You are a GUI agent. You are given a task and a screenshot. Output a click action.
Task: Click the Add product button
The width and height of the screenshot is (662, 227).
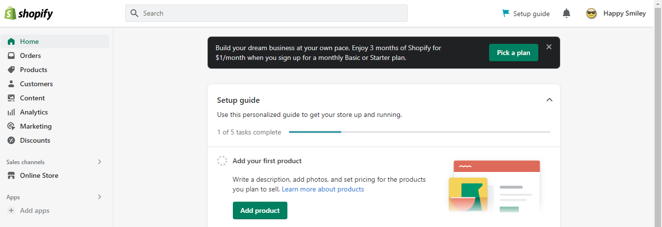point(260,210)
